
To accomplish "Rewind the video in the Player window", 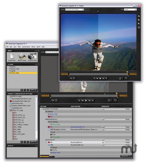I will (97, 79).
